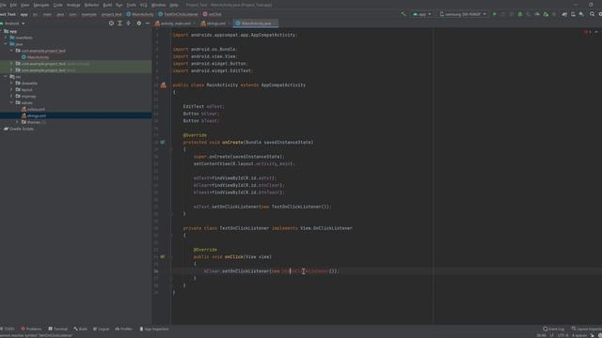Open the Navigate menu
This screenshot has width=602, height=338.
(41, 5)
